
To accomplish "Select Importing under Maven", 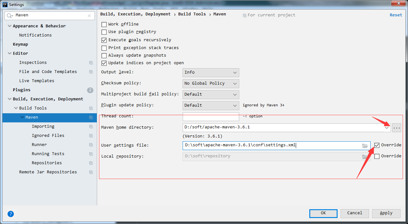I will point(43,126).
